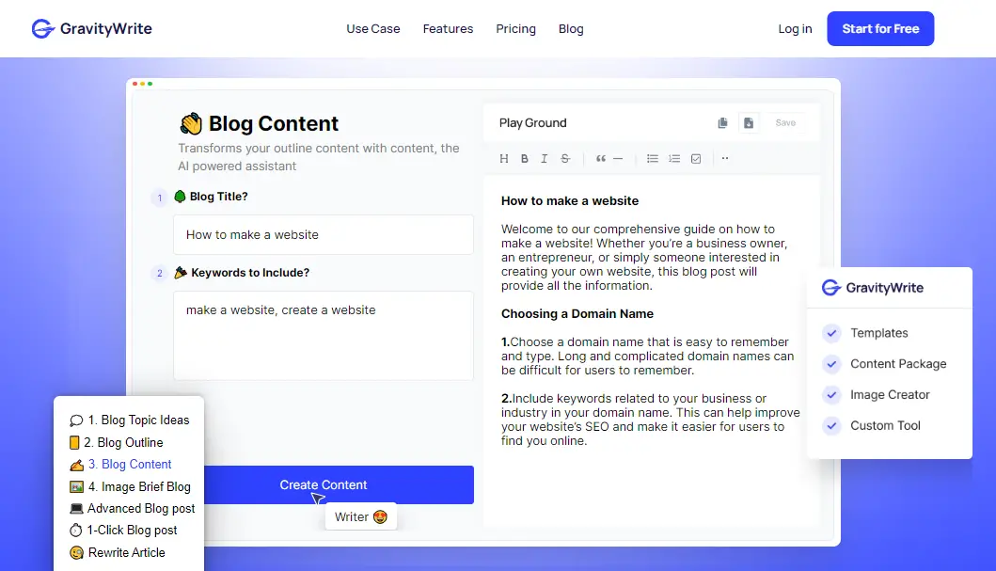Open the Blog Outline tool
Image resolution: width=996 pixels, height=571 pixels.
click(x=124, y=442)
